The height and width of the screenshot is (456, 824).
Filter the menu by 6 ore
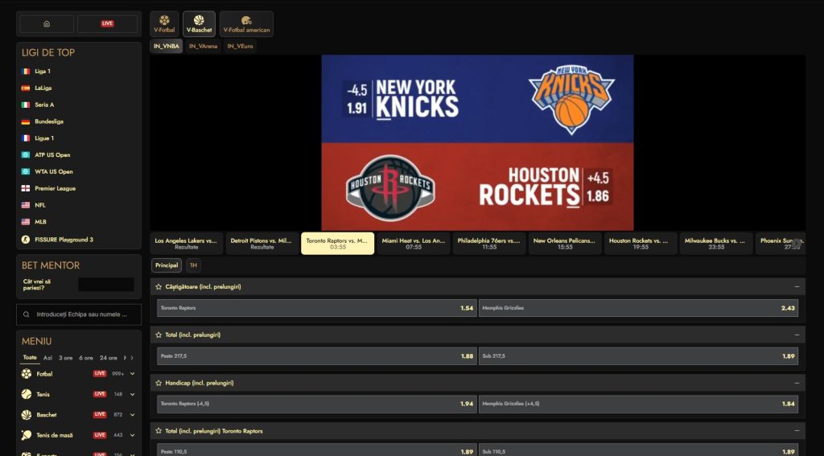85,359
